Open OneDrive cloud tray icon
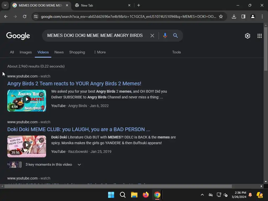The image size is (268, 201). [x=211, y=195]
